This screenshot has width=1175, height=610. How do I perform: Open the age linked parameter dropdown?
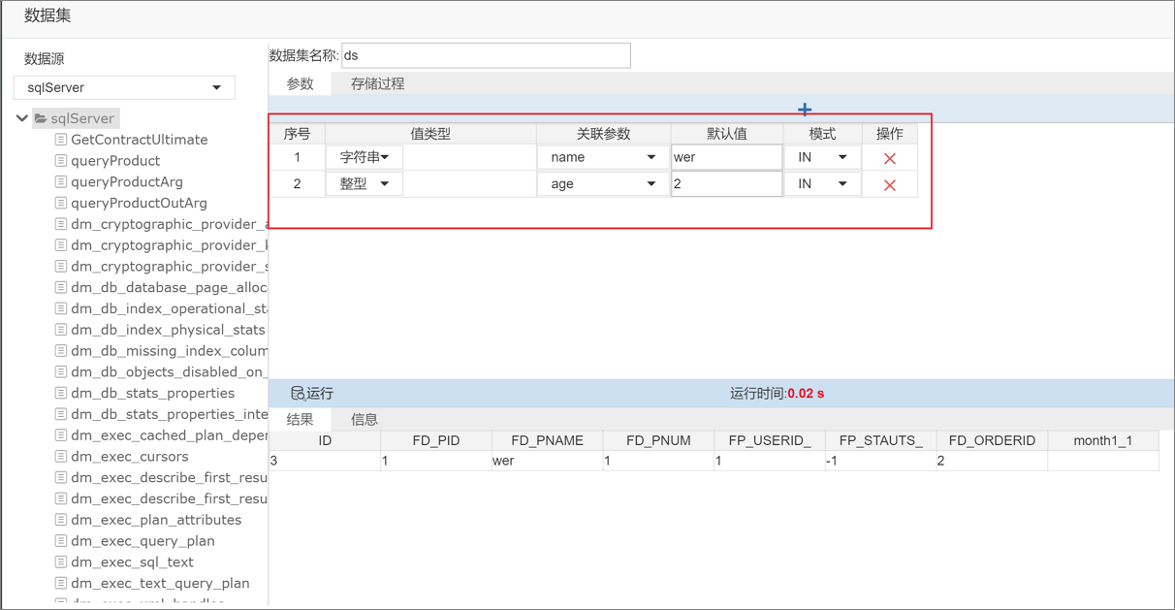click(x=603, y=183)
